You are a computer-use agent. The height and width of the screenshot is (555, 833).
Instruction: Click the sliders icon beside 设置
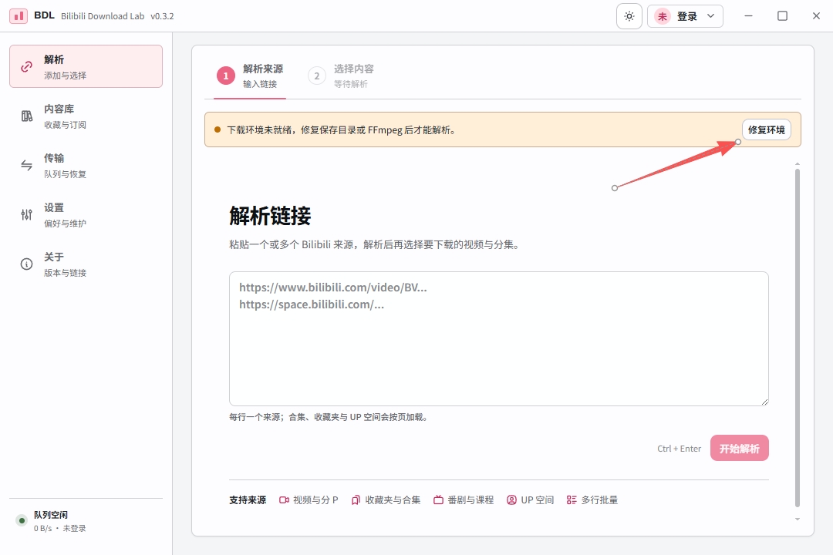click(26, 214)
